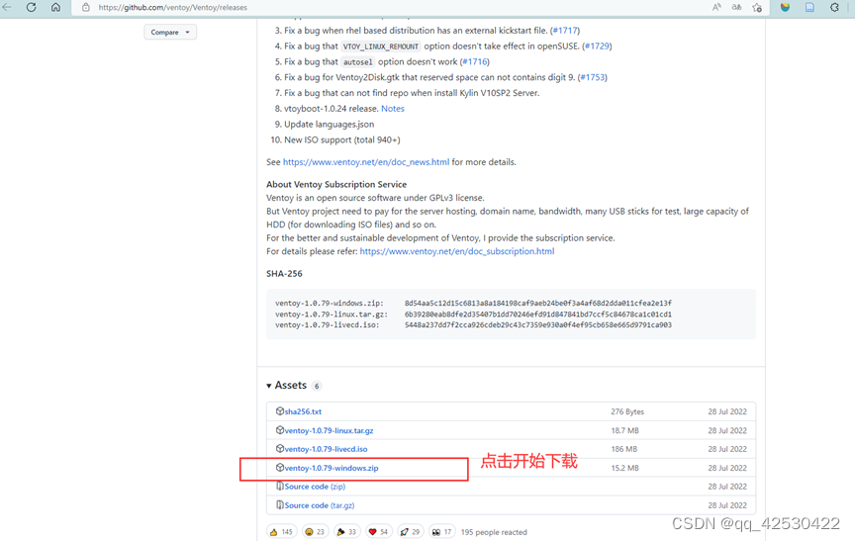
Task: Open the translate icon in address bar
Action: (x=736, y=7)
